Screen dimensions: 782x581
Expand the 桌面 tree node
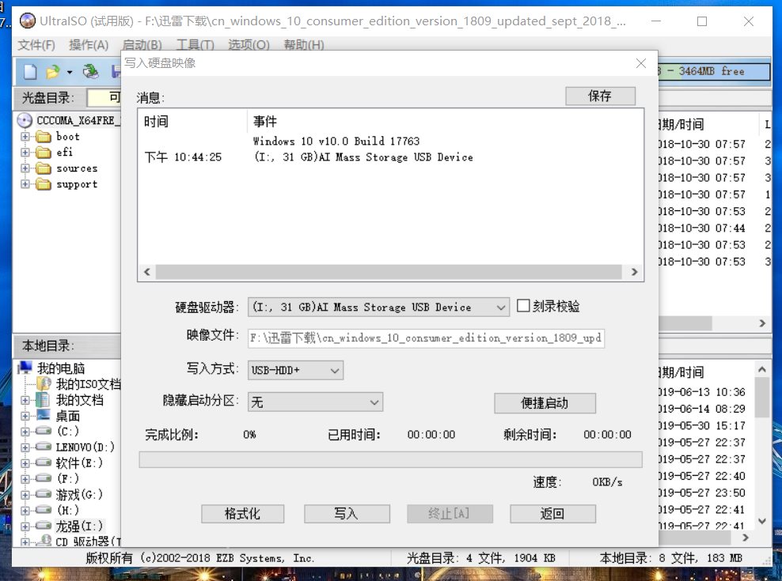tap(25, 416)
